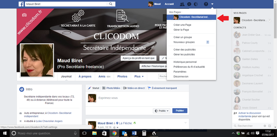Click Activer la discussion instantanée link

(249, 115)
